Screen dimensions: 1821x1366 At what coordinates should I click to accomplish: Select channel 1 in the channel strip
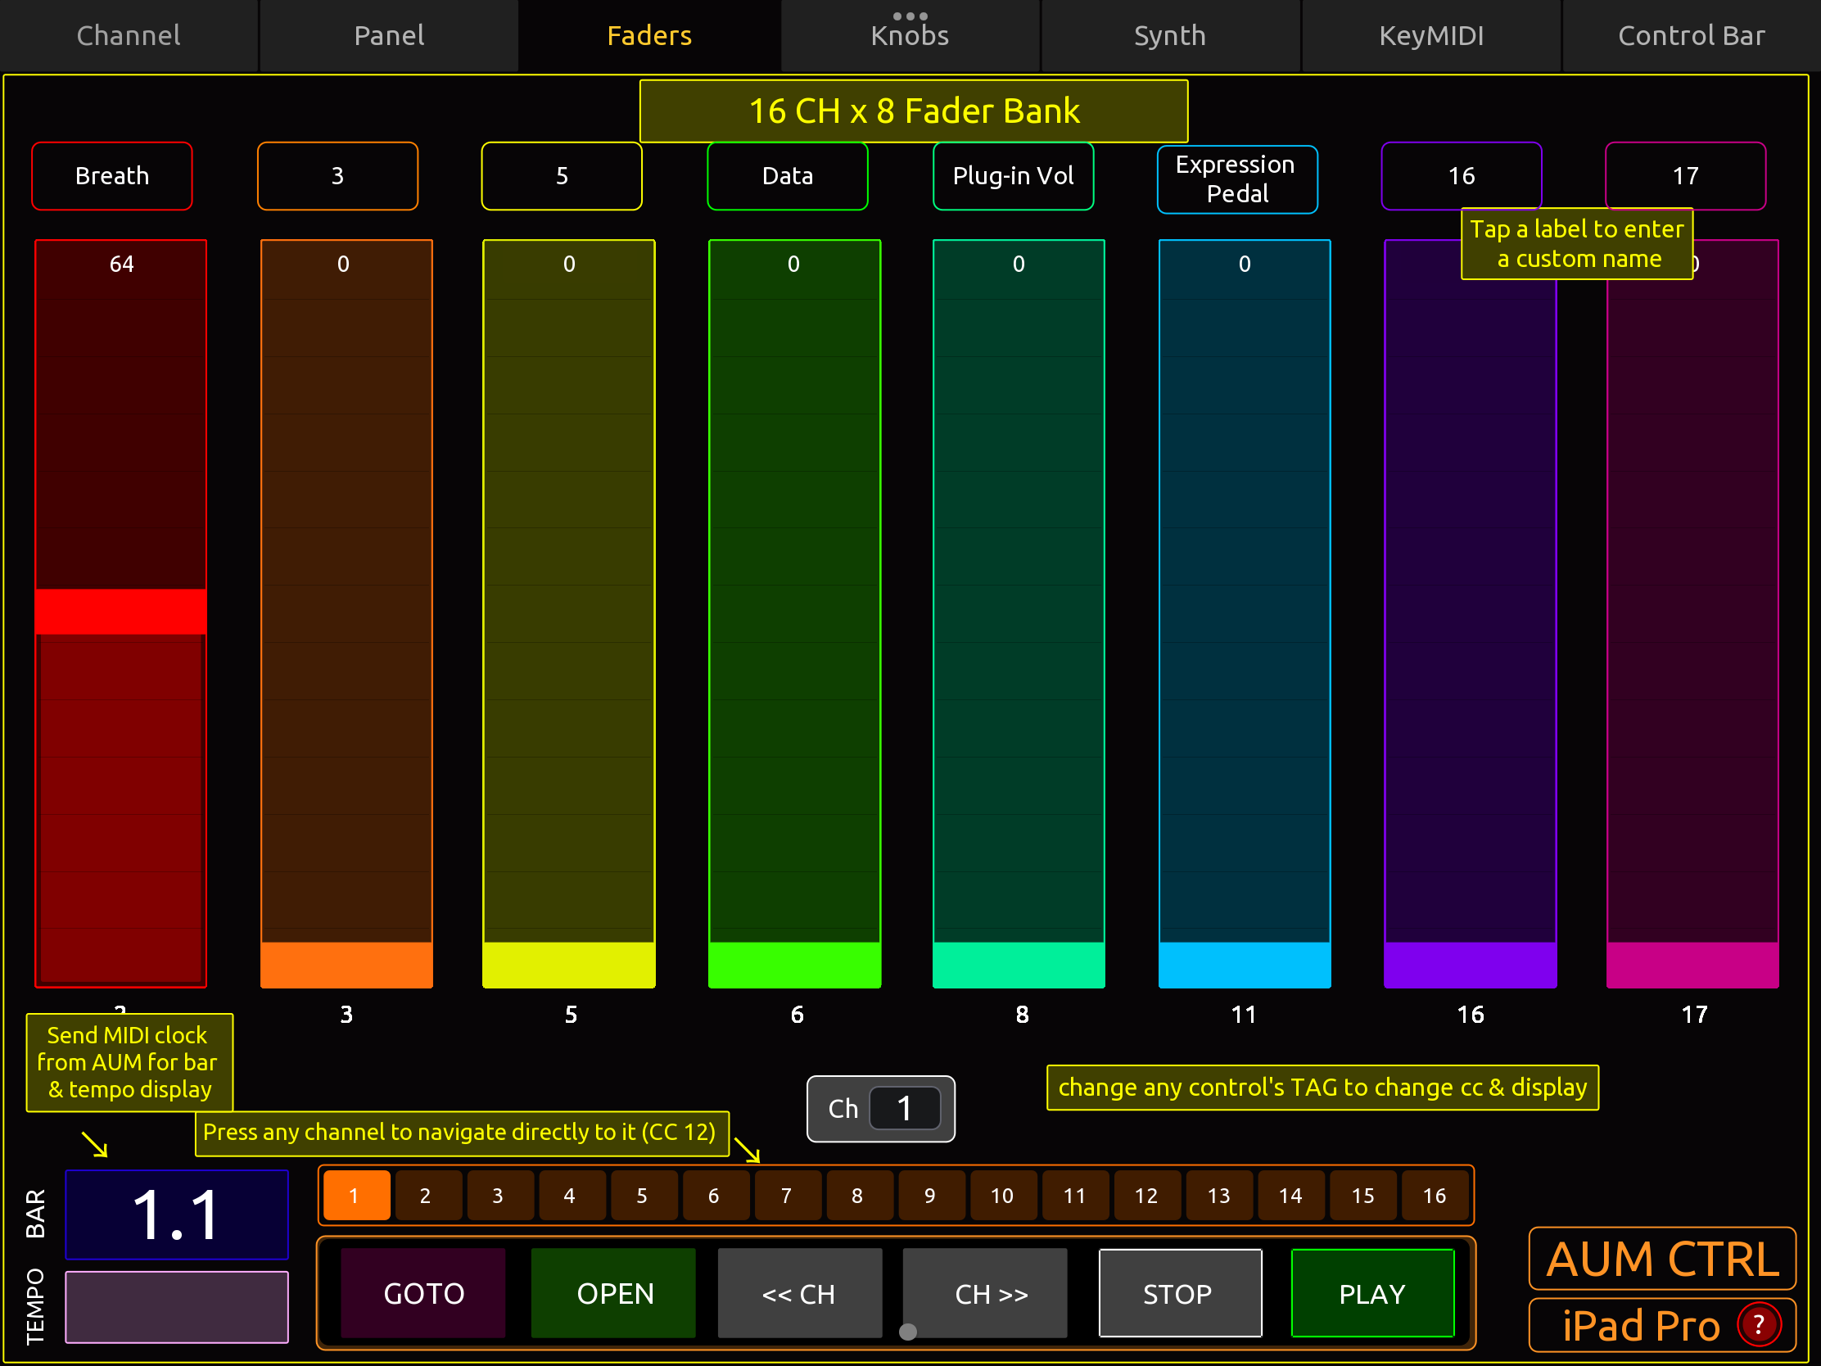coord(356,1195)
